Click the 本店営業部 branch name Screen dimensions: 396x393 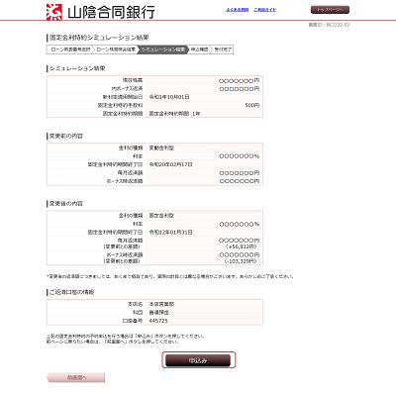pyautogui.click(x=161, y=304)
